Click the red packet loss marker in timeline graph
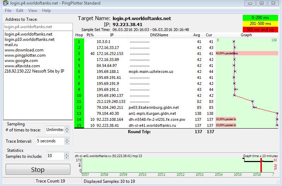The height and width of the screenshot is (186, 282). tap(261, 165)
